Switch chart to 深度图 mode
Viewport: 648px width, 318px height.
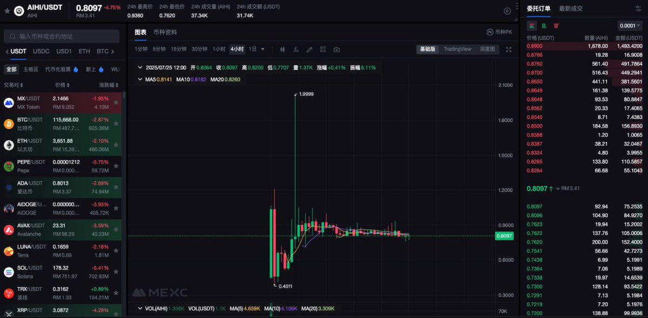pyautogui.click(x=487, y=49)
